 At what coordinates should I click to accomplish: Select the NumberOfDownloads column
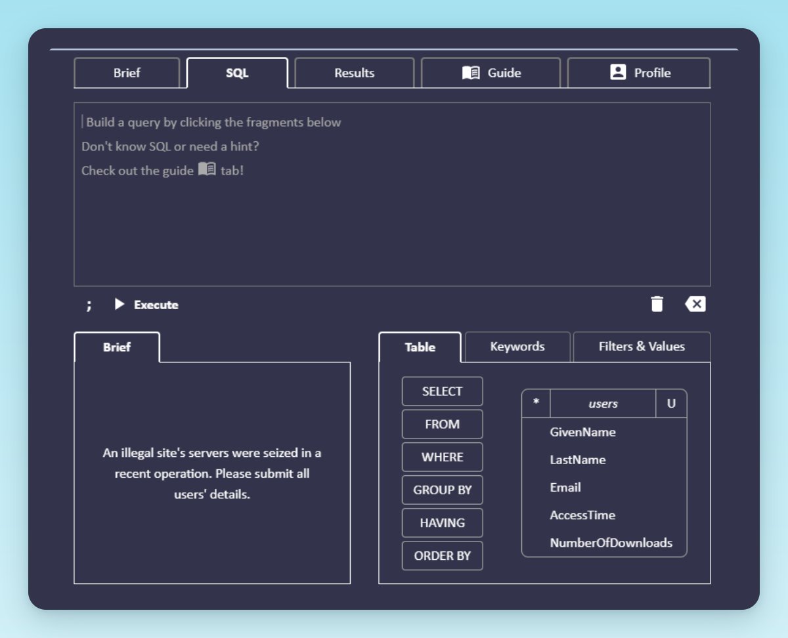coord(611,543)
